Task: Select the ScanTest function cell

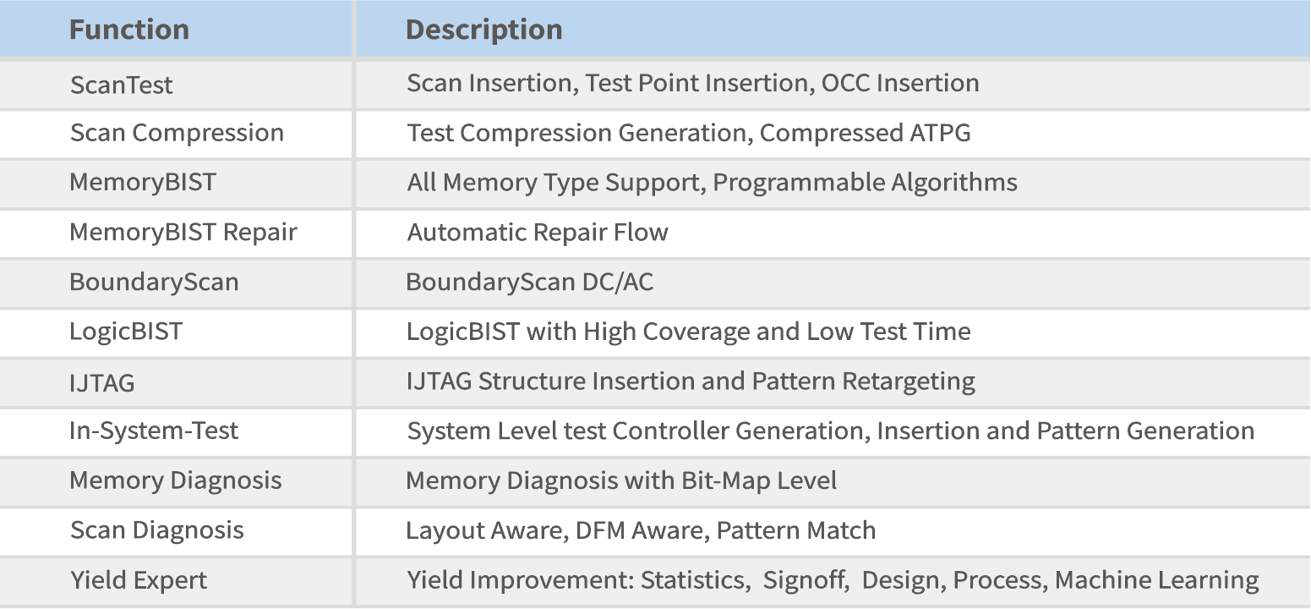Action: [122, 85]
